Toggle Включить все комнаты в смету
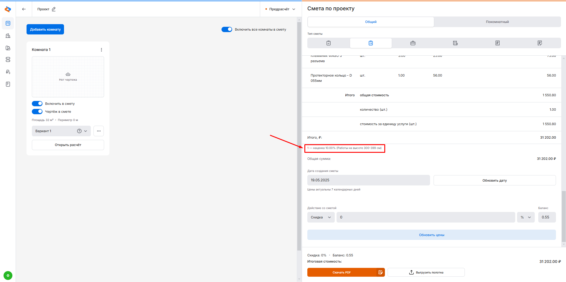Image resolution: width=566 pixels, height=282 pixels. [227, 29]
